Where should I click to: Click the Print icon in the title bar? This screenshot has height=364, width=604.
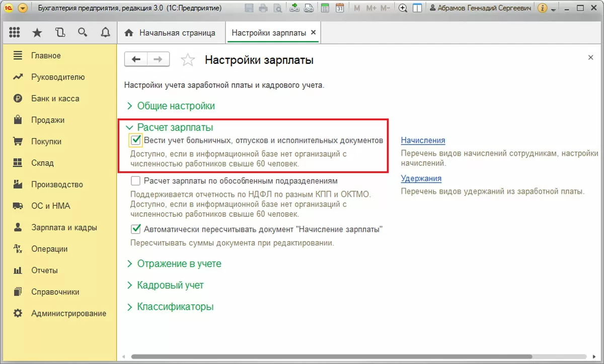pos(263,8)
